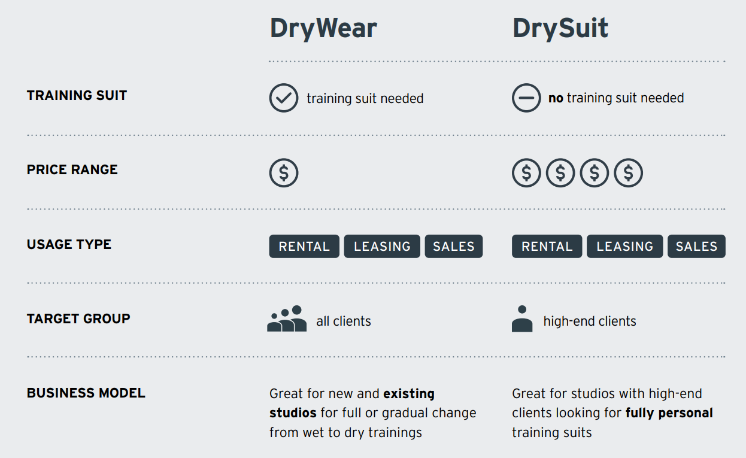The image size is (746, 458).
Task: Click the third DrySuit dollar icon
Action: pyautogui.click(x=595, y=173)
